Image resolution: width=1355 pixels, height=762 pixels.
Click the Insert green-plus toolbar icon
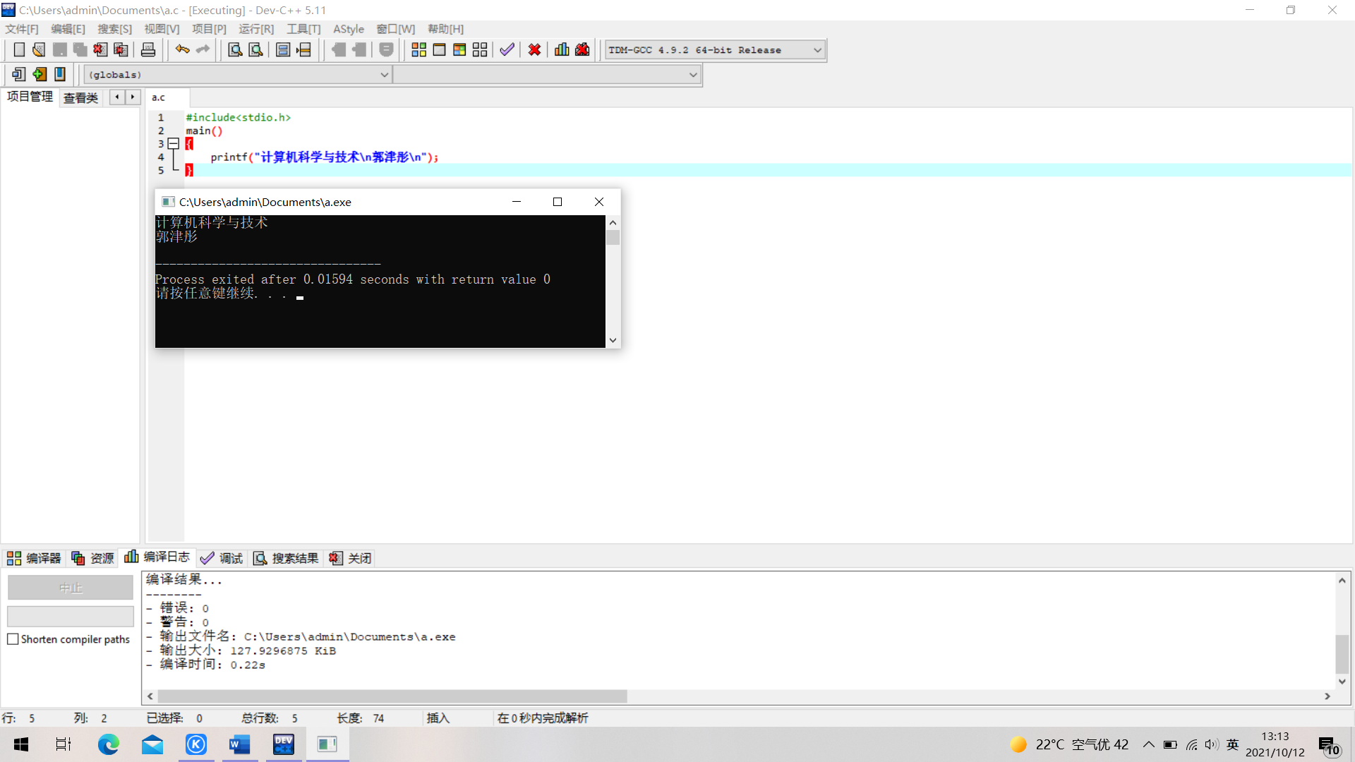pos(40,74)
